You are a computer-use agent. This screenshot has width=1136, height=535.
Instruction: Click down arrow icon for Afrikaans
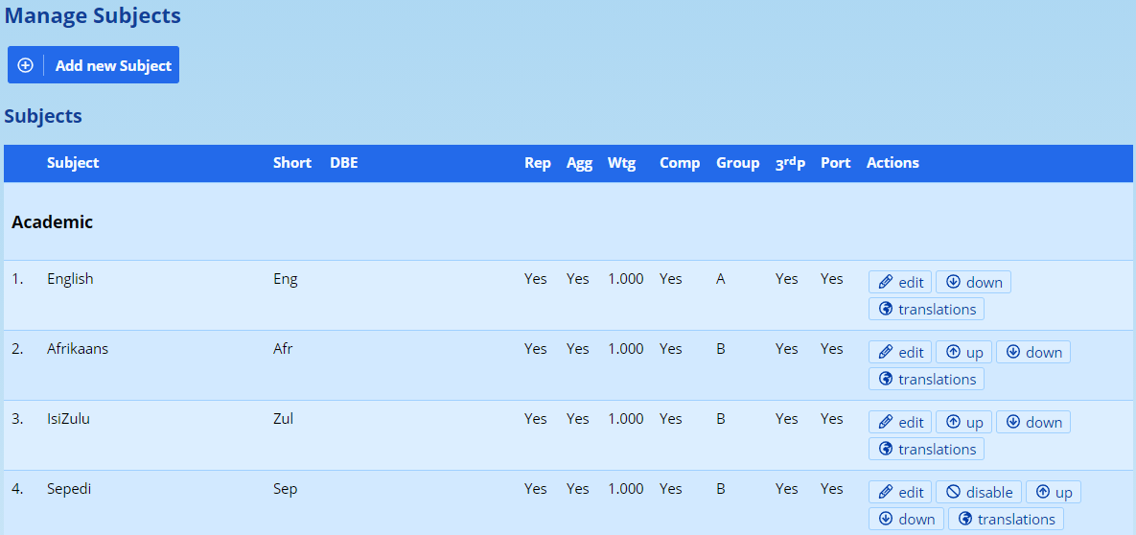tap(1012, 352)
